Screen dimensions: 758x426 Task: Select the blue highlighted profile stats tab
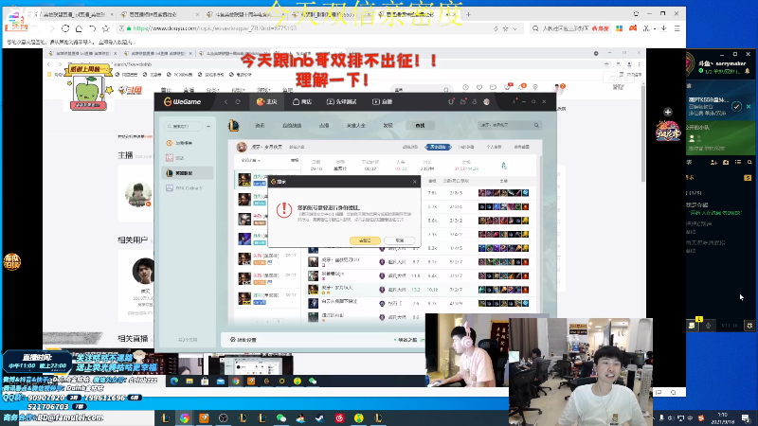(x=438, y=147)
